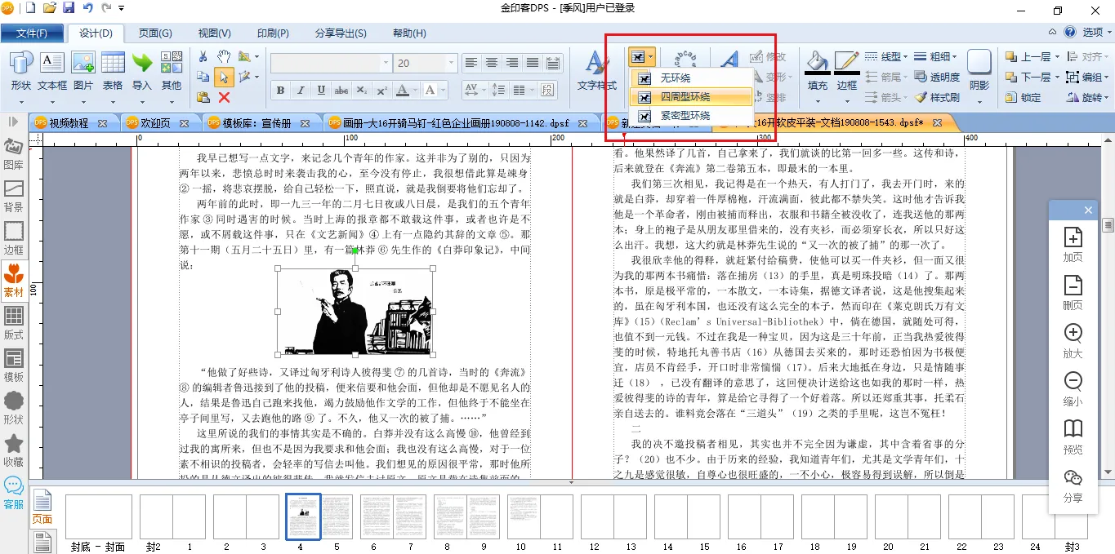Click the 样式刷 style brush
The image size is (1115, 554).
(x=938, y=97)
